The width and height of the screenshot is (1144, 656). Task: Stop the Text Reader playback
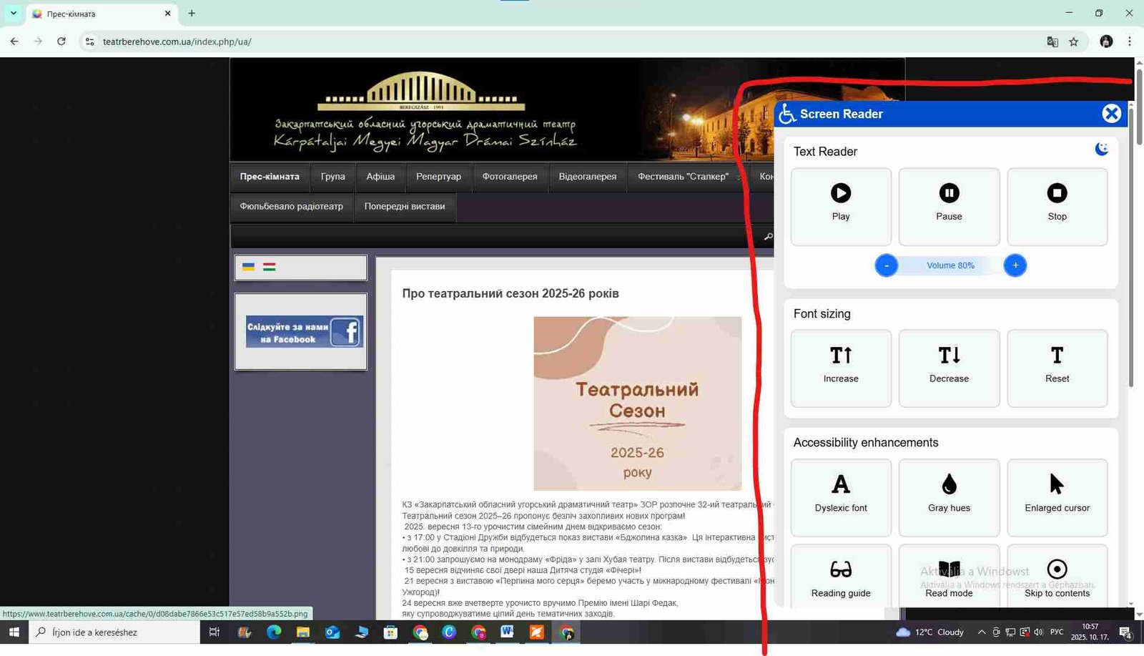1057,206
